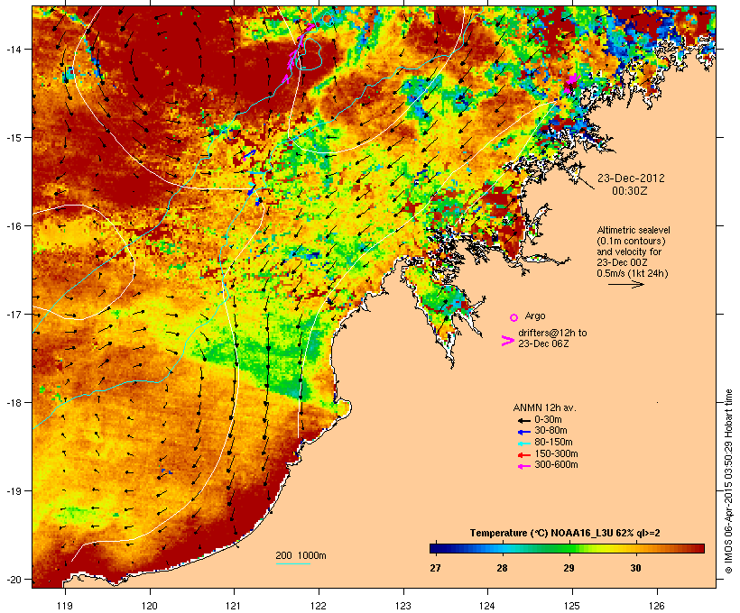
Task: Click the date text 23-Dec-2012
Action: (x=631, y=178)
